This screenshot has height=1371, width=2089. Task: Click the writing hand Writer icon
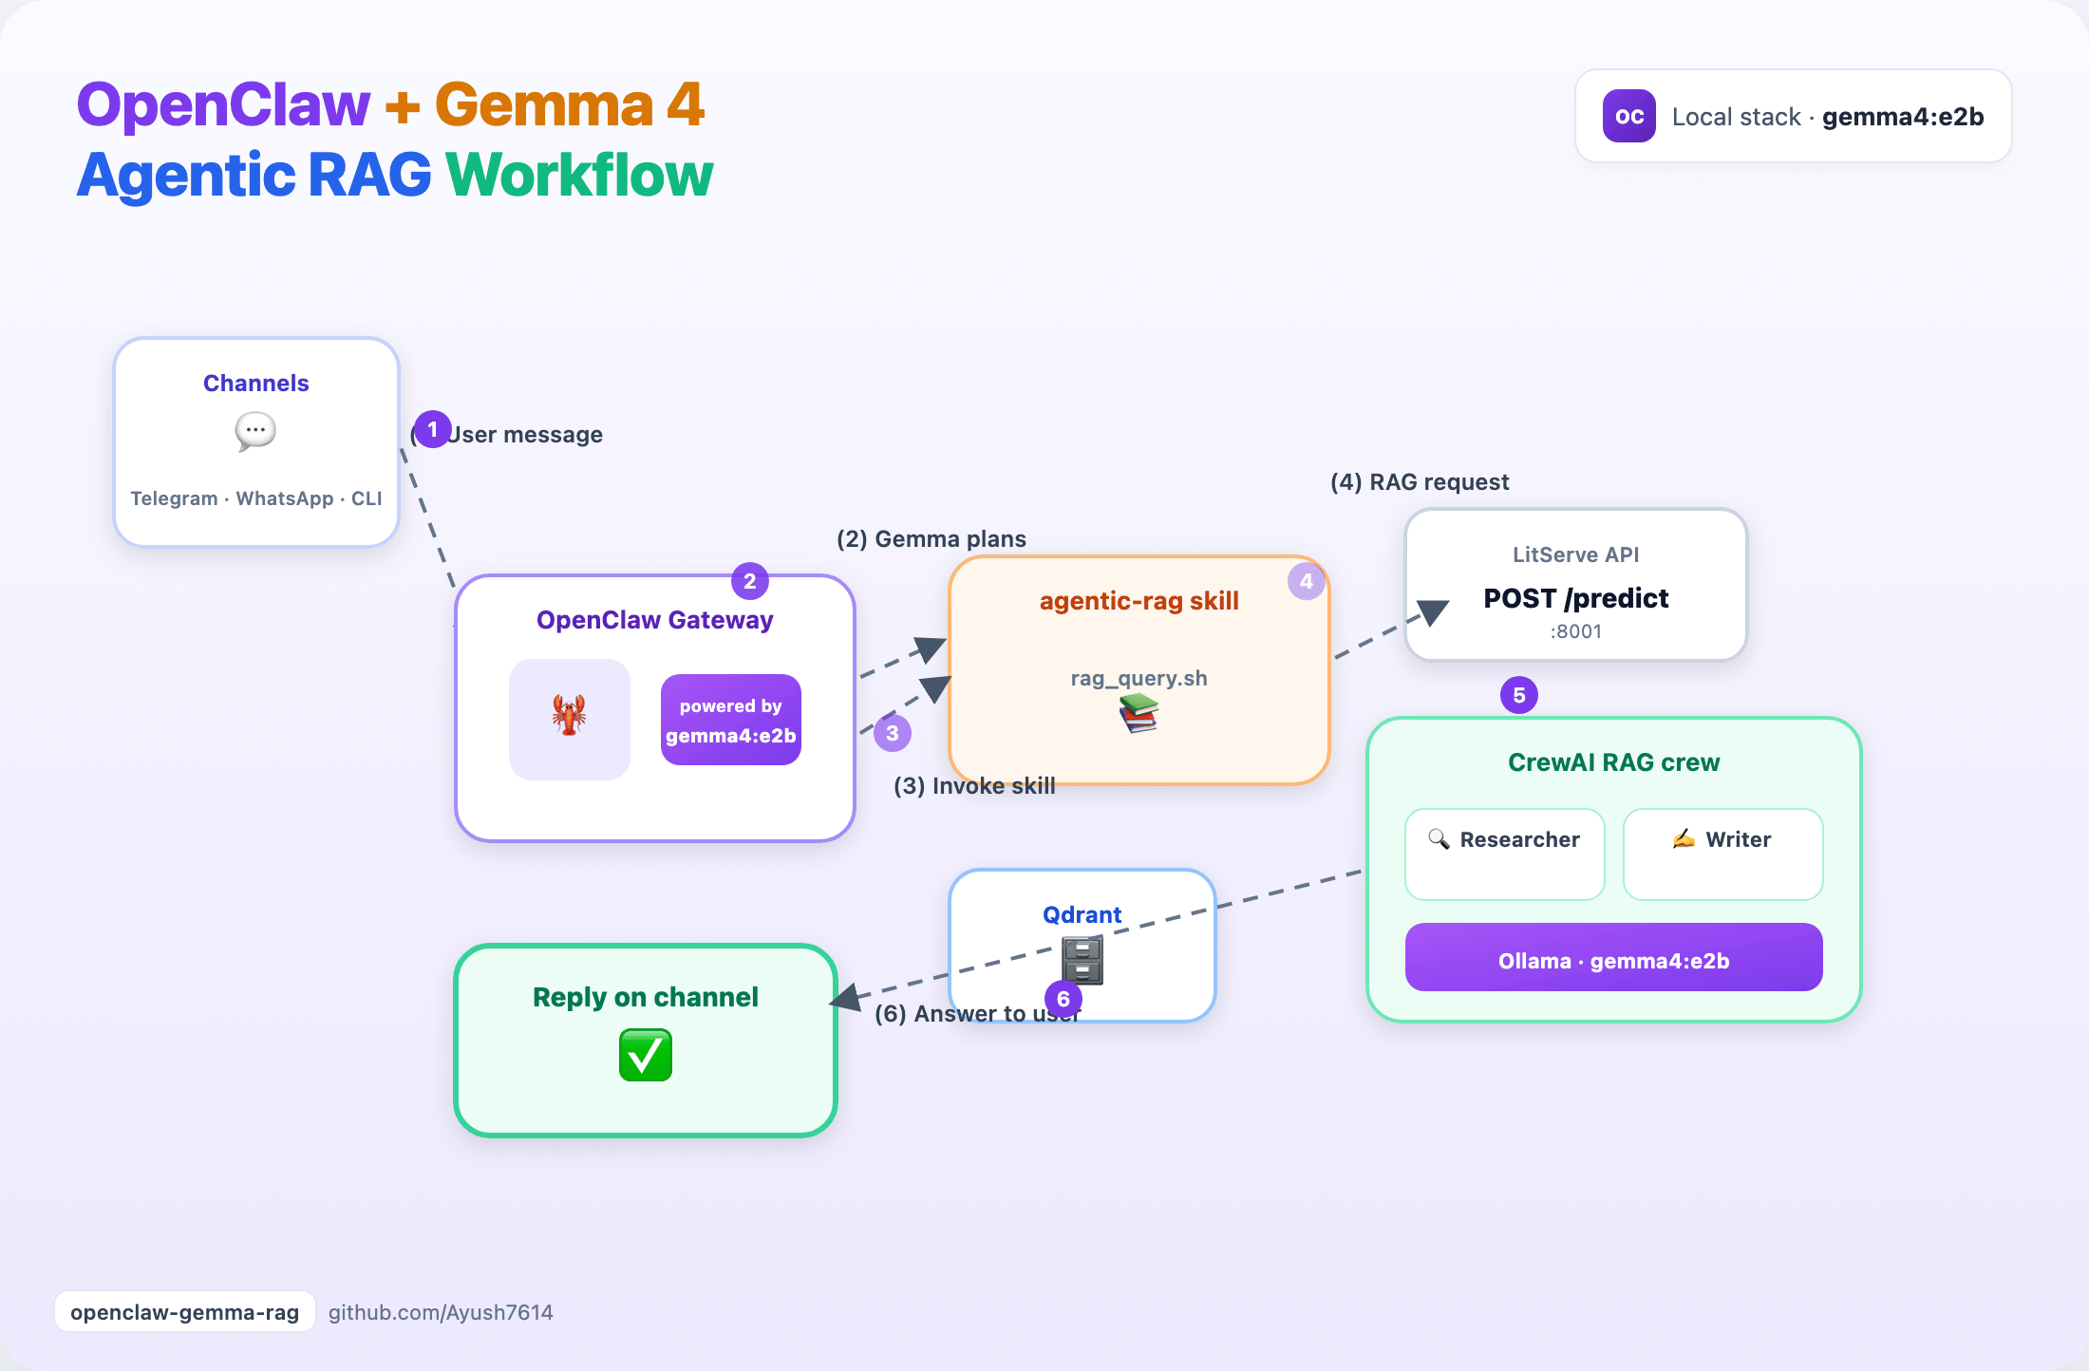pos(1684,838)
